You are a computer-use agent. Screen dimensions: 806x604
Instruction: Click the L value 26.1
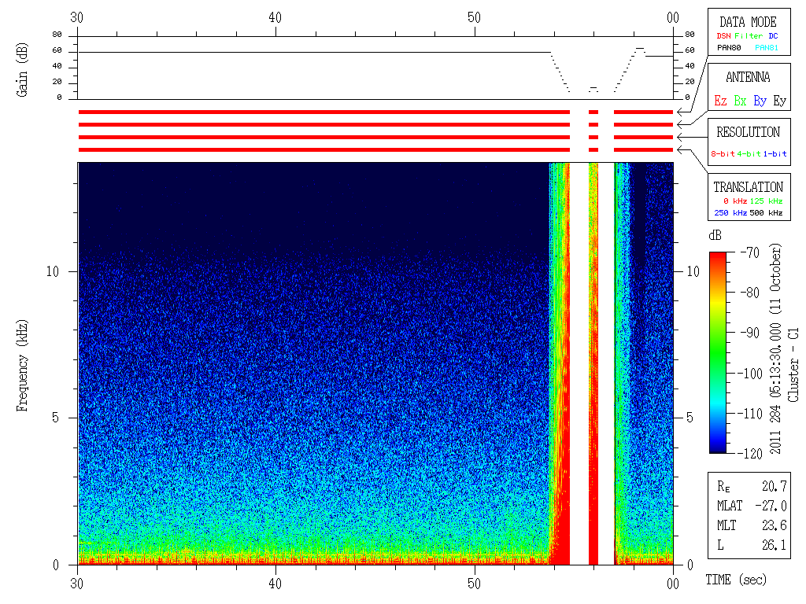click(x=775, y=545)
